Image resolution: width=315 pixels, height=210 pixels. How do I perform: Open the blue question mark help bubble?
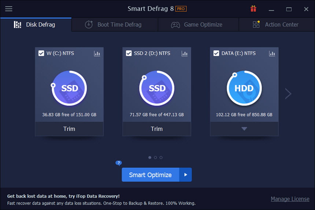(119, 163)
